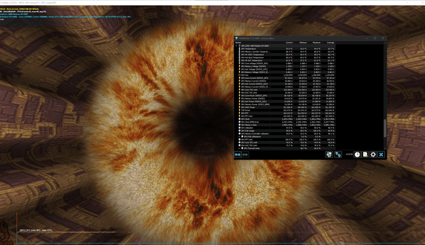Viewport: 425px width, 245px height.
Task: Open the HWiNFO summary computer icon
Action: pos(329,154)
